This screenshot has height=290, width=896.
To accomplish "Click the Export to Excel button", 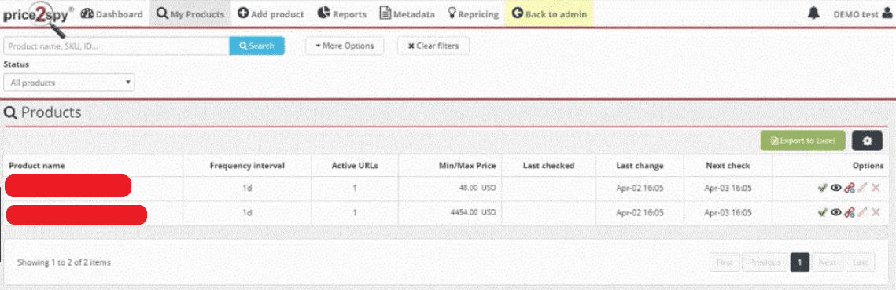I will point(803,141).
